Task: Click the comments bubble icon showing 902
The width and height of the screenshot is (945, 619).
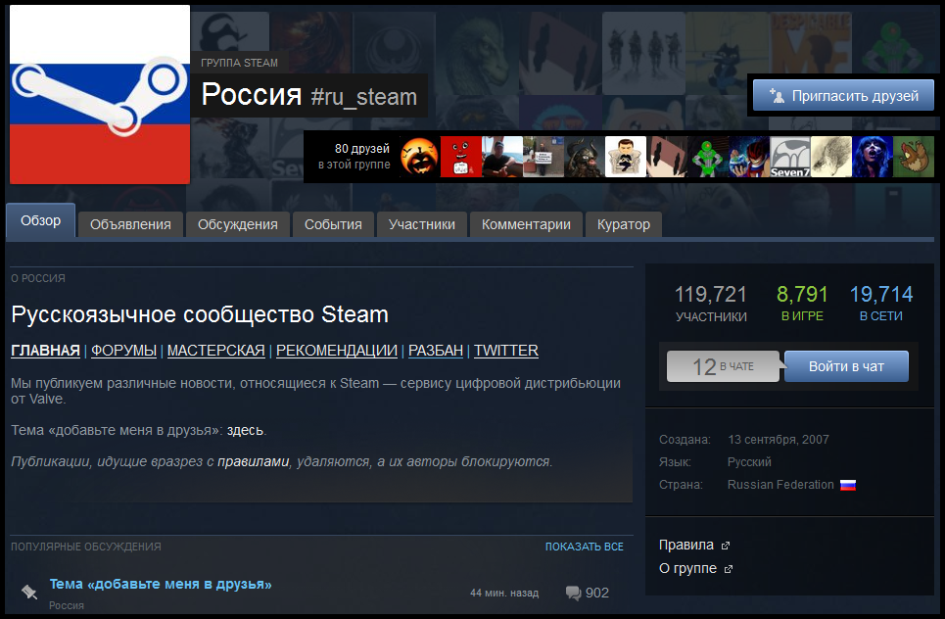Action: pyautogui.click(x=574, y=593)
